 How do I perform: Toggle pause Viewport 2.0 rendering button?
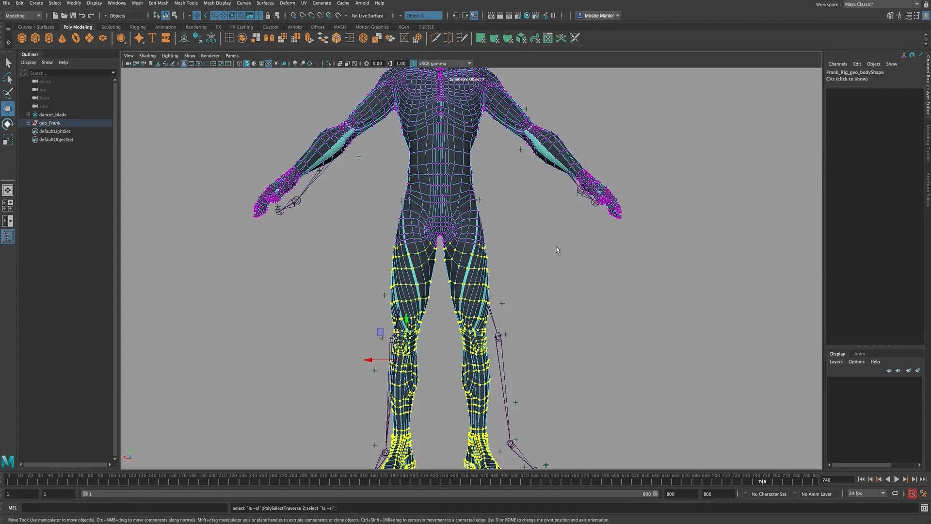(x=553, y=16)
